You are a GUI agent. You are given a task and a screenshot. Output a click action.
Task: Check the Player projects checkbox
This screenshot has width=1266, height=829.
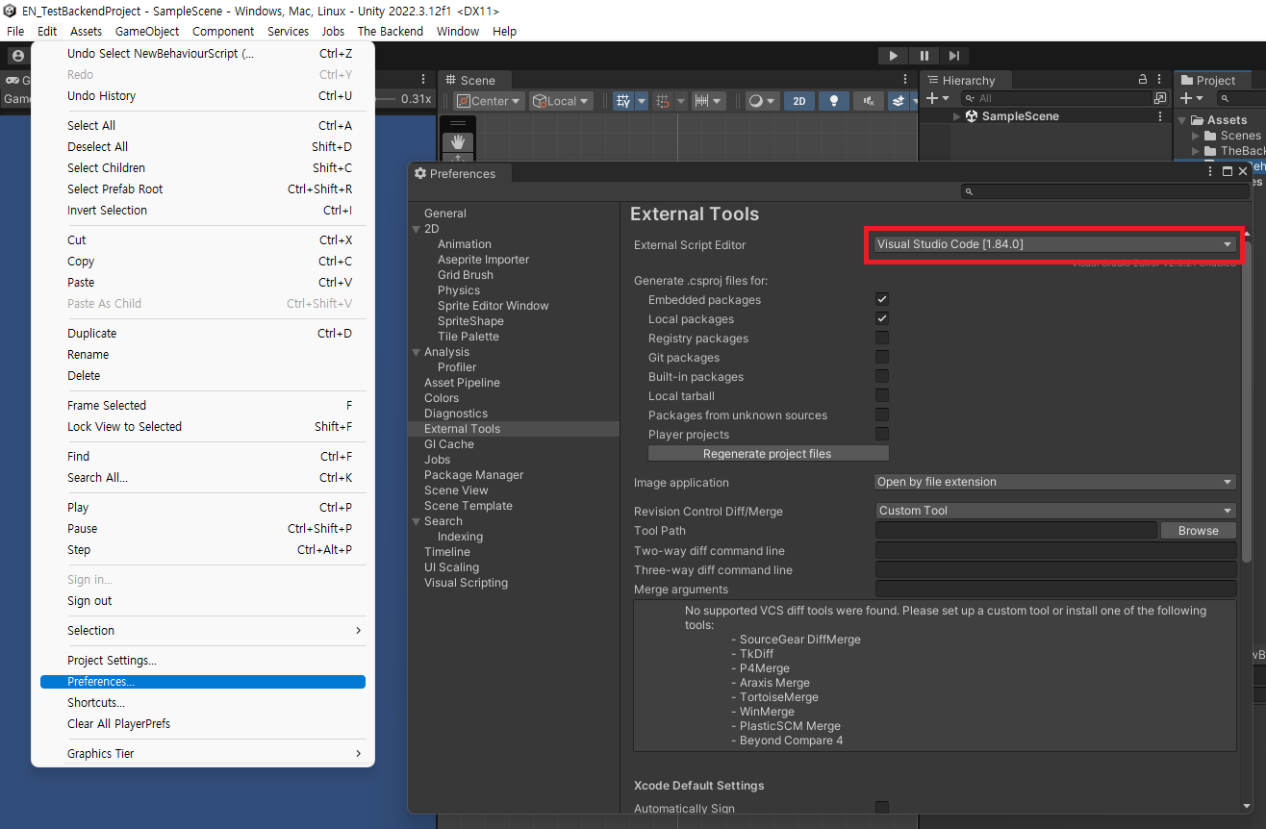coord(881,434)
